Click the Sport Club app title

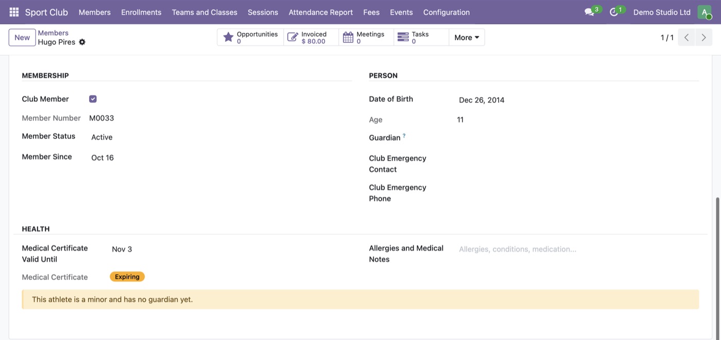[x=46, y=12]
